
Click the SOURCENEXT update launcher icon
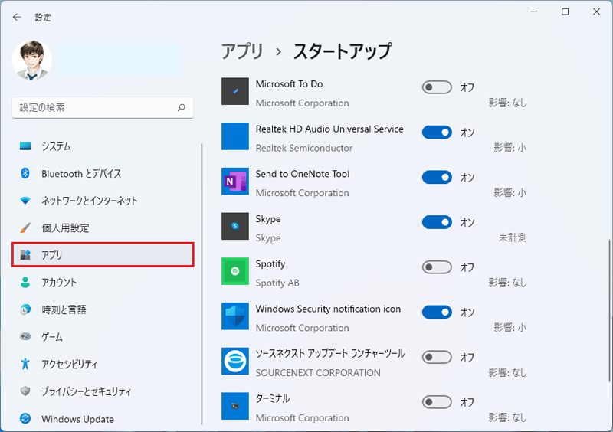click(x=235, y=362)
